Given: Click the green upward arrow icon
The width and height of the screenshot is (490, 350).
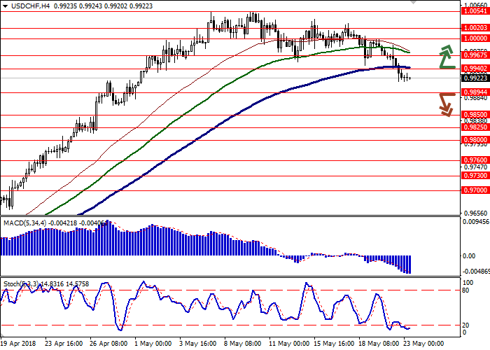Looking at the screenshot, I should coord(447,57).
